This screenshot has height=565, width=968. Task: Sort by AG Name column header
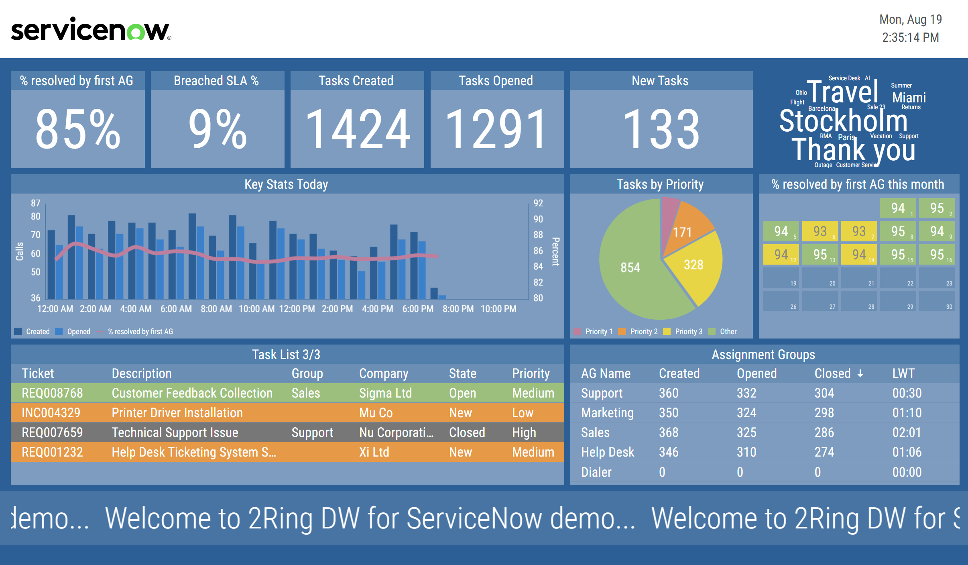606,374
